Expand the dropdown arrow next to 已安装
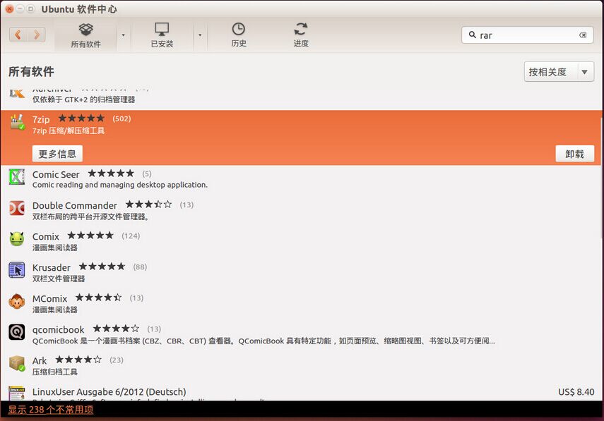Screen dimensions: 604x421 pyautogui.click(x=200, y=35)
